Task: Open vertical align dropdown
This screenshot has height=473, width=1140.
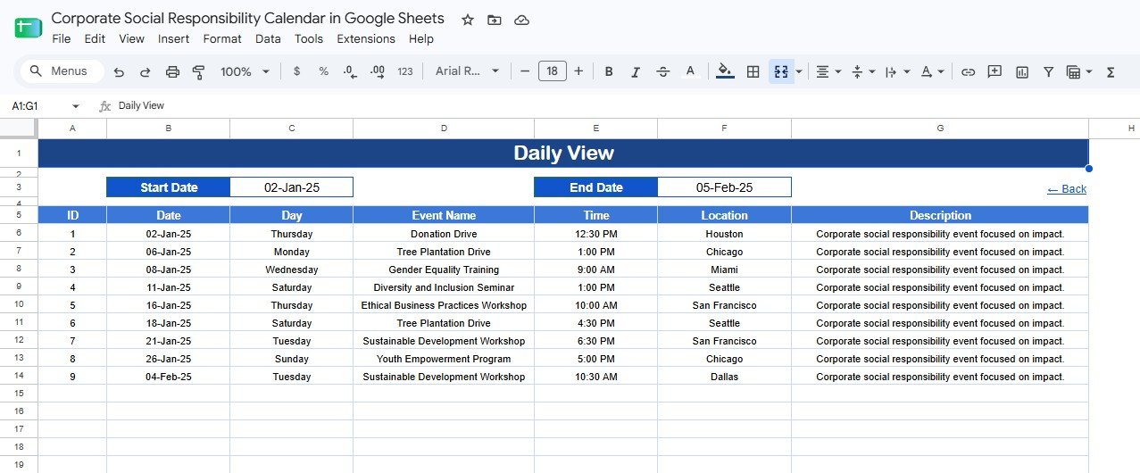Action: coord(862,71)
